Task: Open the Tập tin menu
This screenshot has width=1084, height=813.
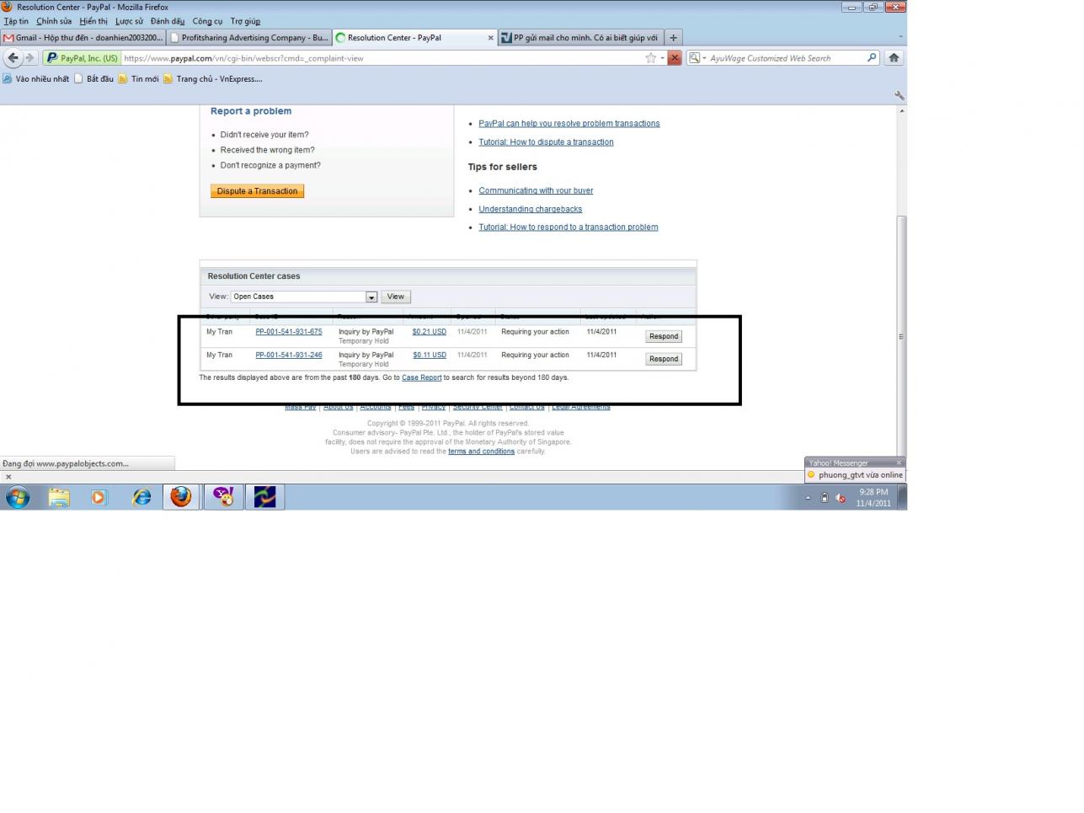Action: coord(16,21)
